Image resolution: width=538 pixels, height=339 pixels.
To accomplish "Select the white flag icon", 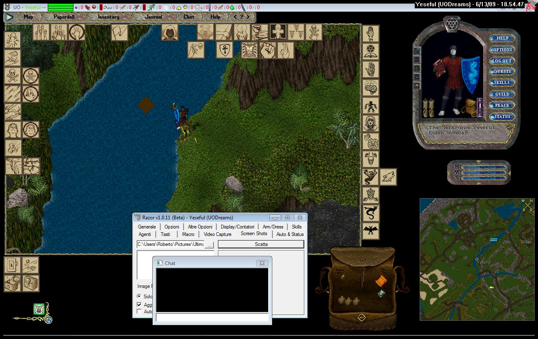I will [120, 32].
